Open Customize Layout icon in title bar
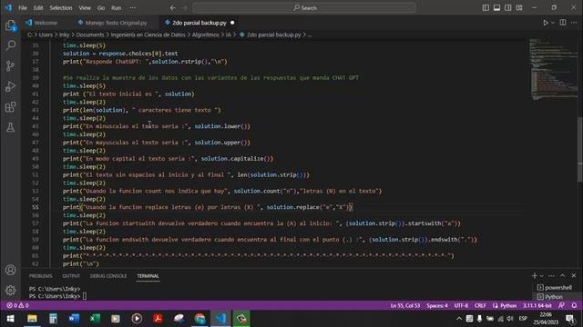The height and width of the screenshot is (327, 583). pyautogui.click(x=519, y=8)
